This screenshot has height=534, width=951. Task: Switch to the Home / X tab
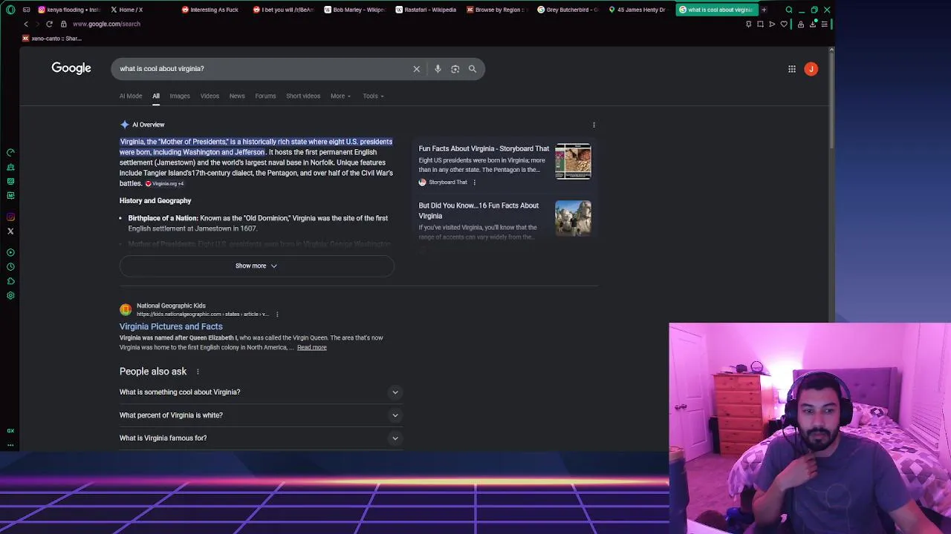point(141,10)
